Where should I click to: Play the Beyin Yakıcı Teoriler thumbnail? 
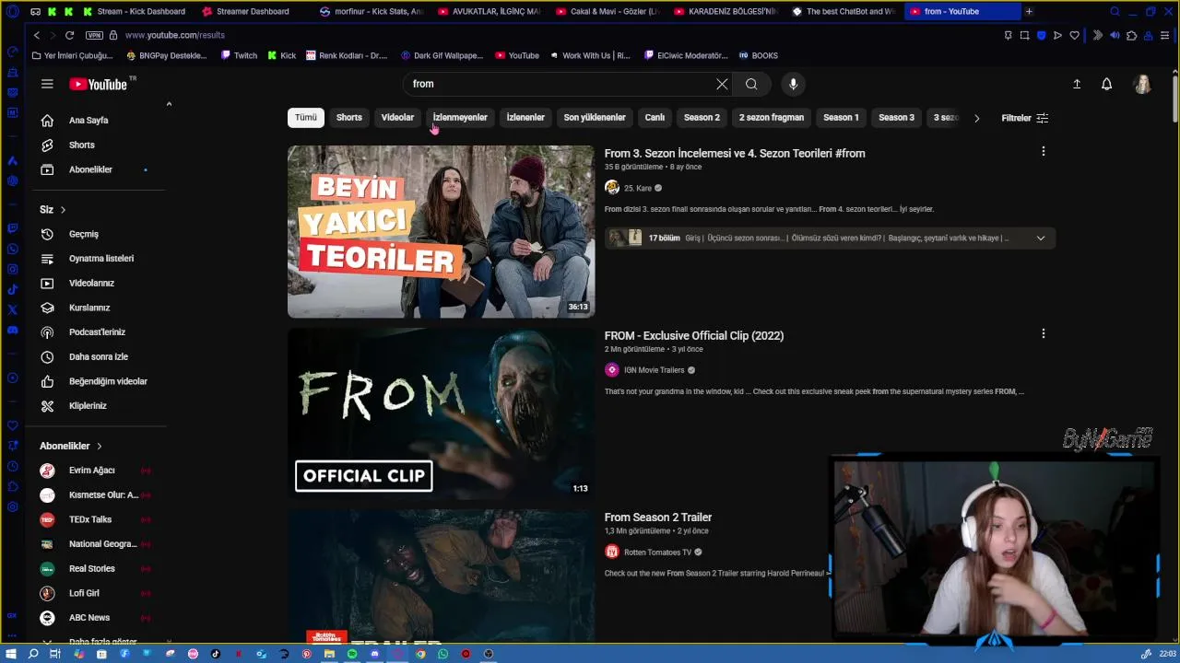(x=441, y=231)
